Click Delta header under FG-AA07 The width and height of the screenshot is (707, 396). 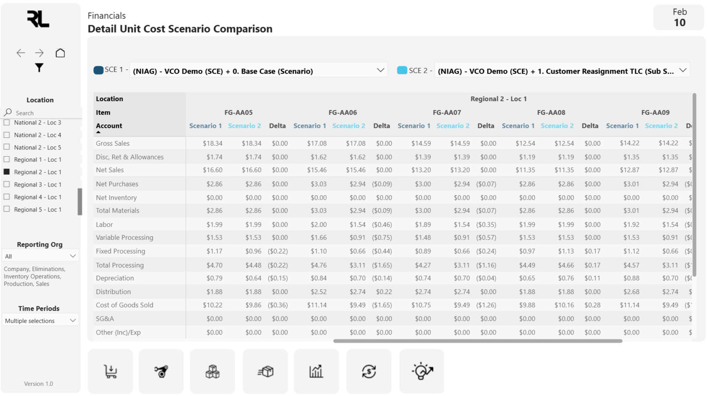(x=486, y=126)
